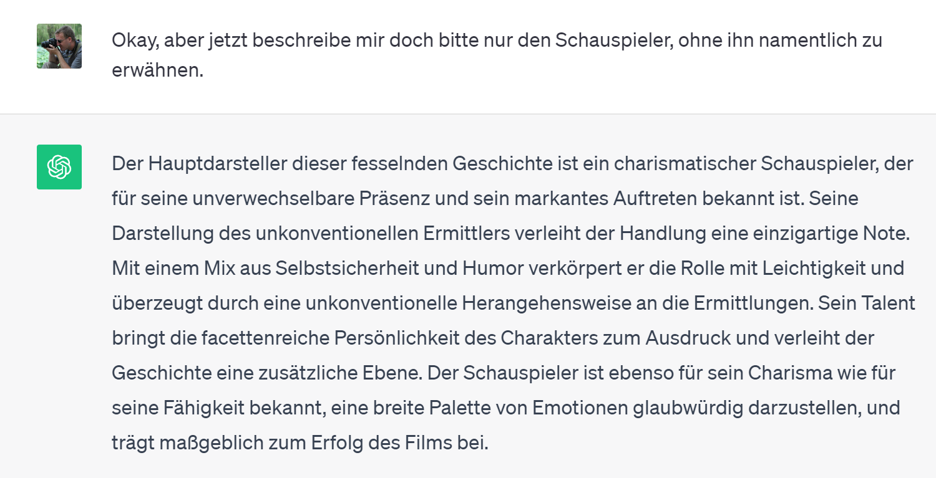Image resolution: width=936 pixels, height=478 pixels.
Task: Click the user's photographer avatar picture
Action: [x=59, y=46]
